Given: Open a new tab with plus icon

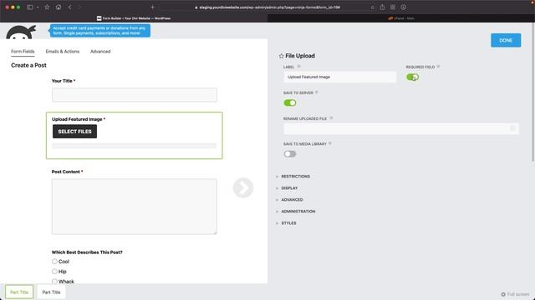Looking at the screenshot, I should [152, 7].
